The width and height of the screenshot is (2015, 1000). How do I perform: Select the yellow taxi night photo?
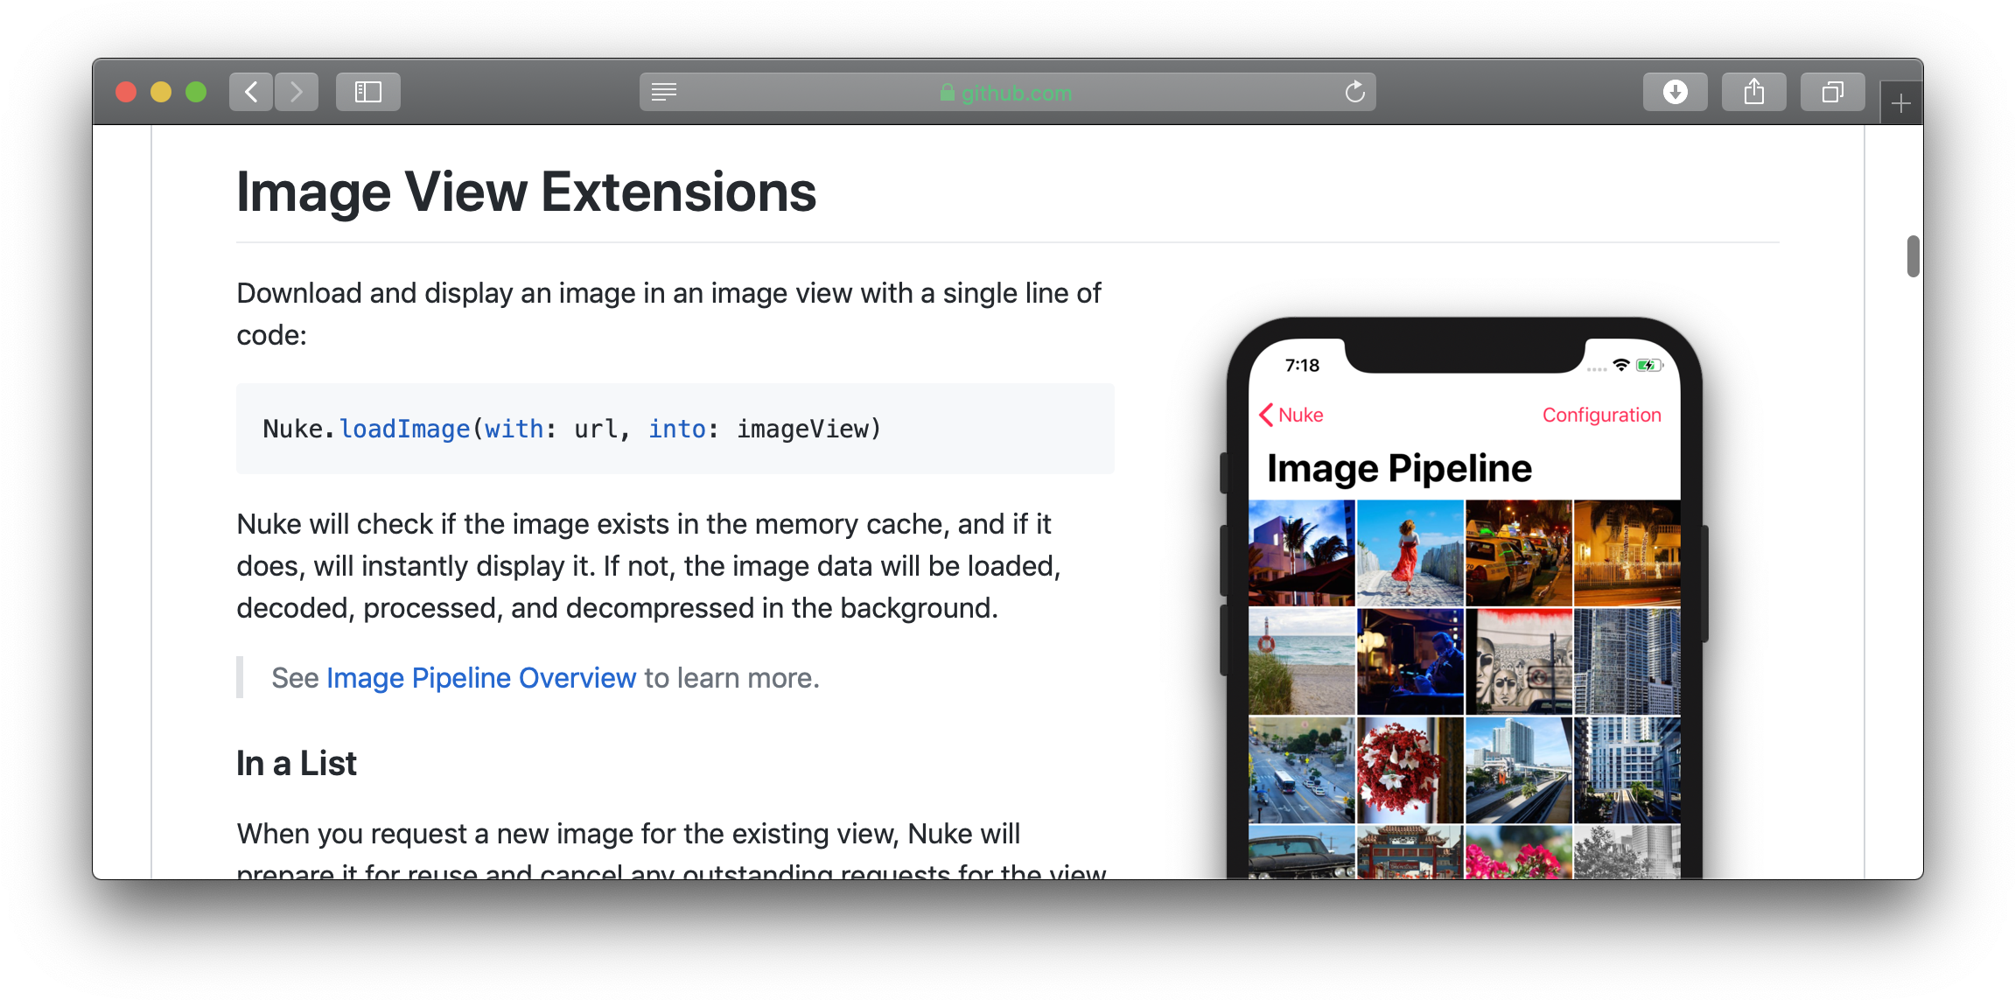click(1518, 553)
